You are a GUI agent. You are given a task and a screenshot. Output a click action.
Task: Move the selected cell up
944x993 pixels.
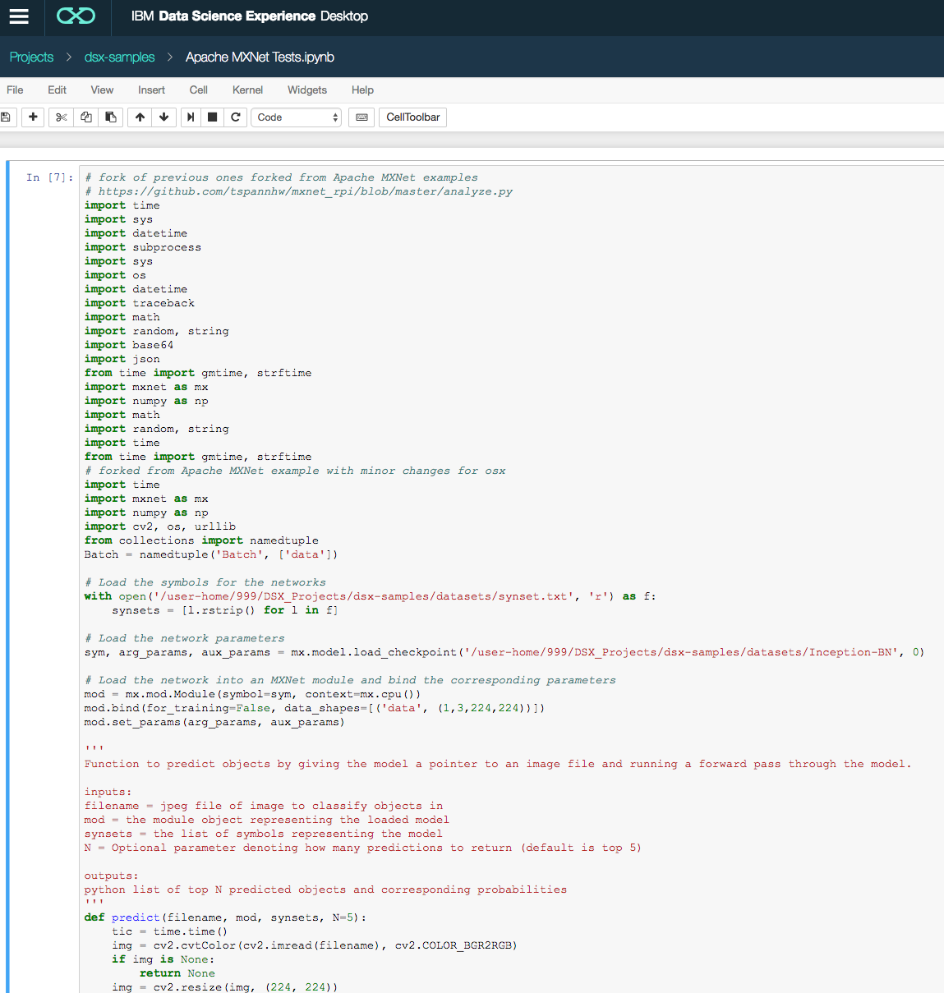pos(140,117)
